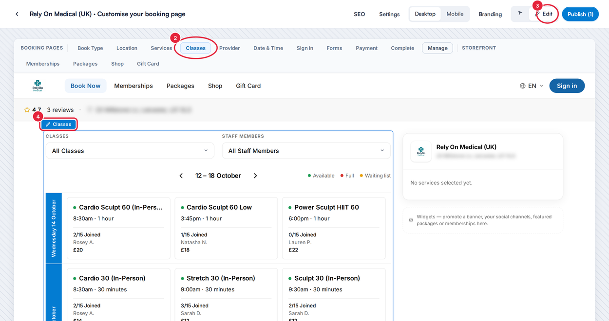Viewport: 609px width, 321px height.
Task: Open the Forms page tab
Action: click(334, 48)
